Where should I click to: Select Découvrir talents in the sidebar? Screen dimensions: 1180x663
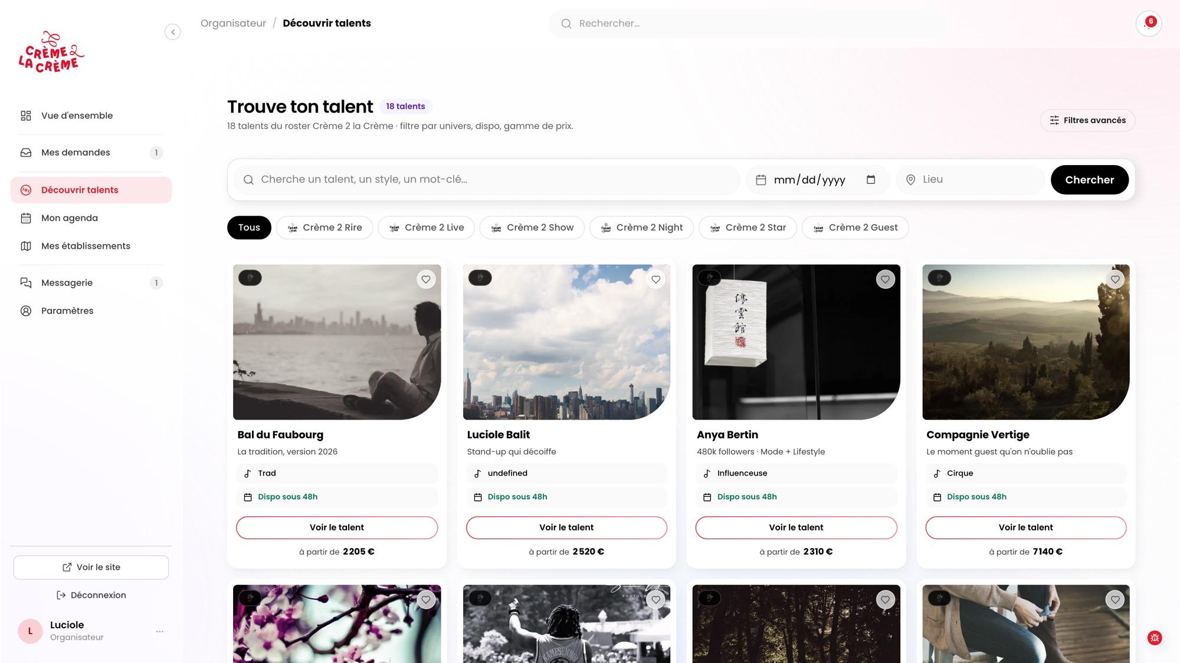click(x=91, y=190)
